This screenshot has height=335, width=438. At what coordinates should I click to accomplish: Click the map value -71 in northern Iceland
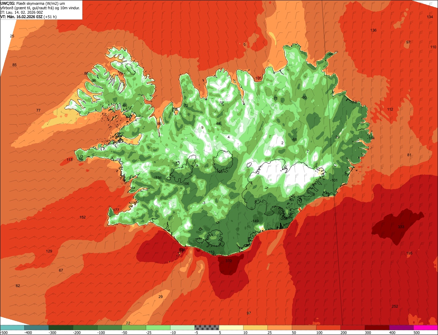pyautogui.click(x=275, y=98)
